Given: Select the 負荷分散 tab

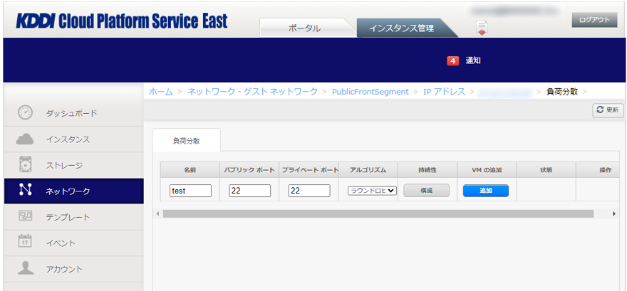Looking at the screenshot, I should 186,141.
